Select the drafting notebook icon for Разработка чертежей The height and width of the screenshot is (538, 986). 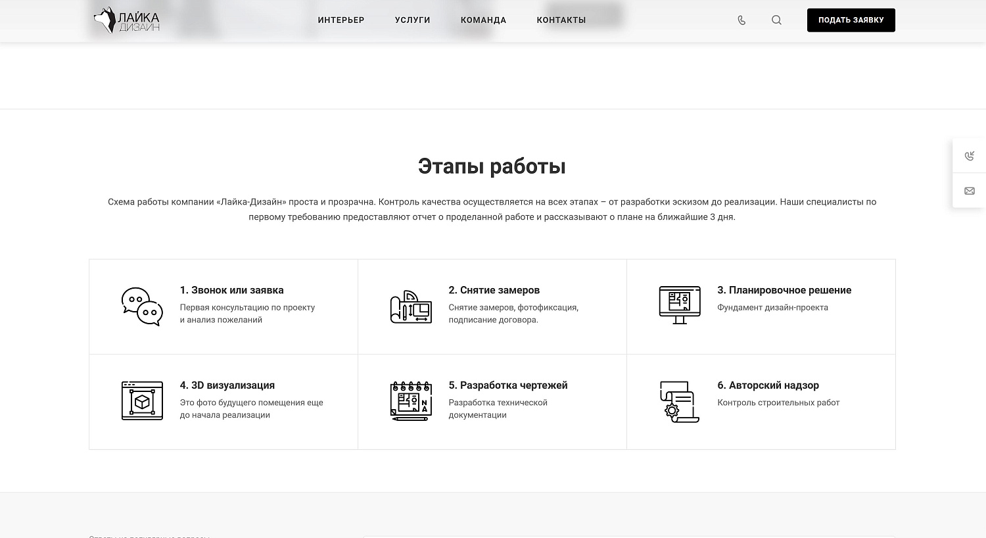click(x=411, y=401)
